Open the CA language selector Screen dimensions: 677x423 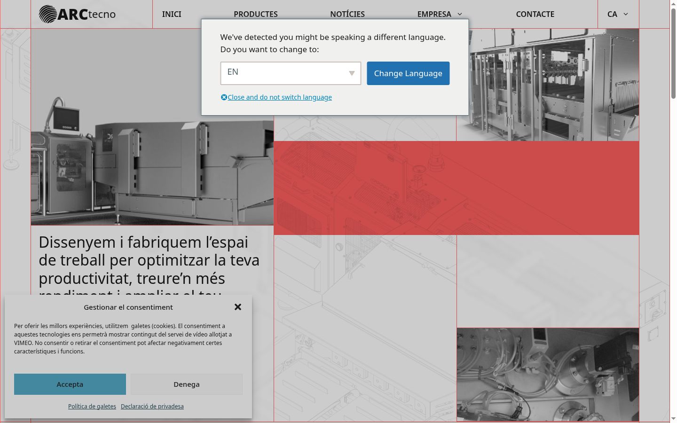click(618, 14)
